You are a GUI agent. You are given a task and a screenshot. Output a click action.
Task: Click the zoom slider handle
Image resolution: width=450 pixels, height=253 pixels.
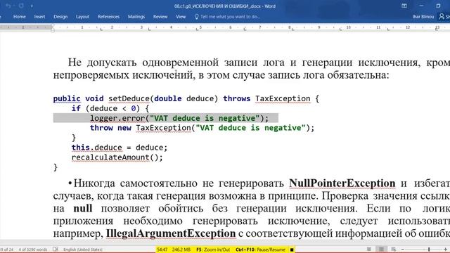pos(429,249)
